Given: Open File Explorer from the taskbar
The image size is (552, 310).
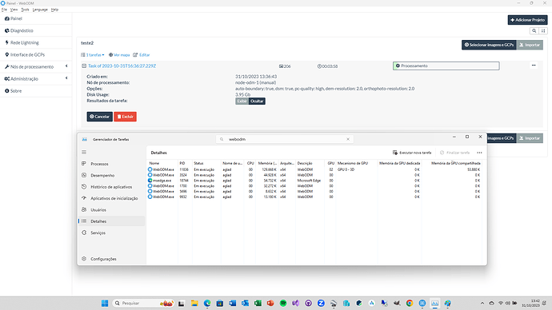Looking at the screenshot, I should tap(194, 304).
